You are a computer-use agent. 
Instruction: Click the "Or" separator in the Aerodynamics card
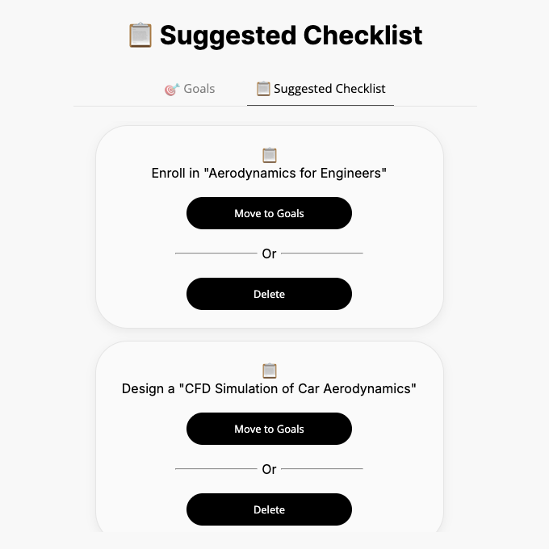269,254
